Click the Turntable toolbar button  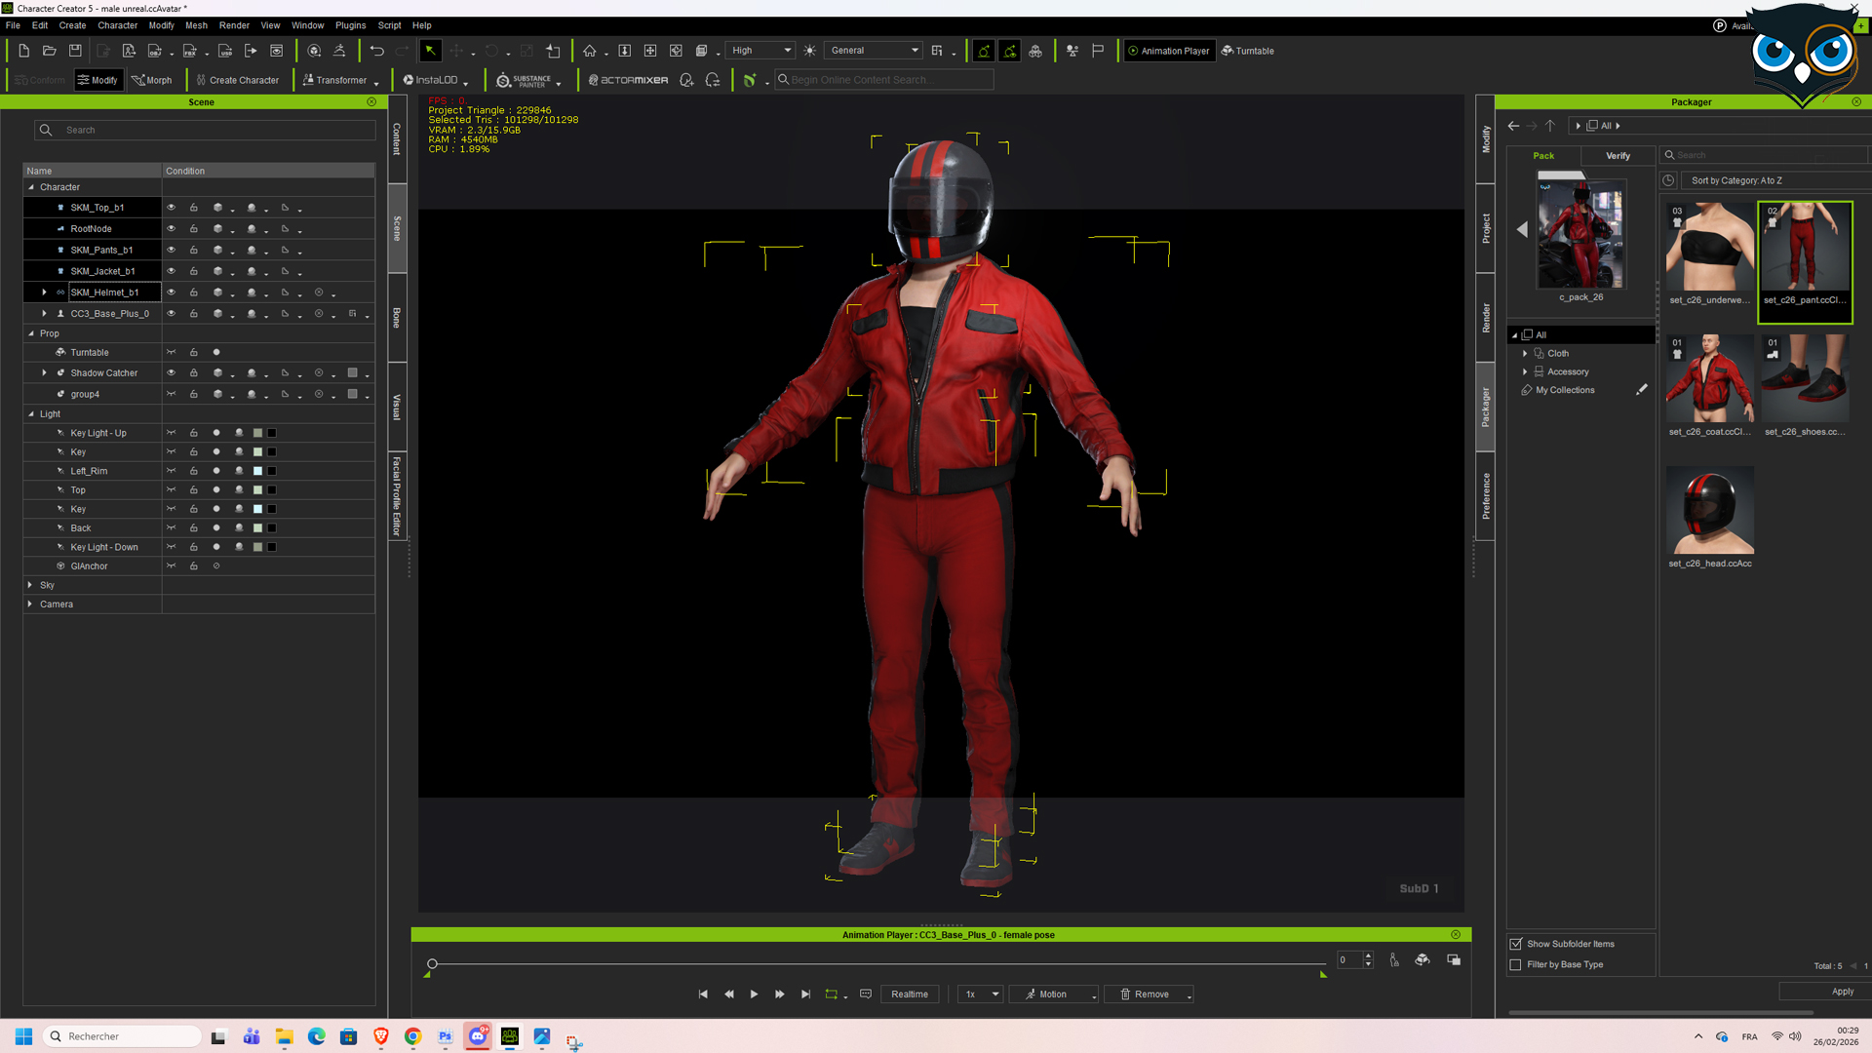coord(1248,51)
